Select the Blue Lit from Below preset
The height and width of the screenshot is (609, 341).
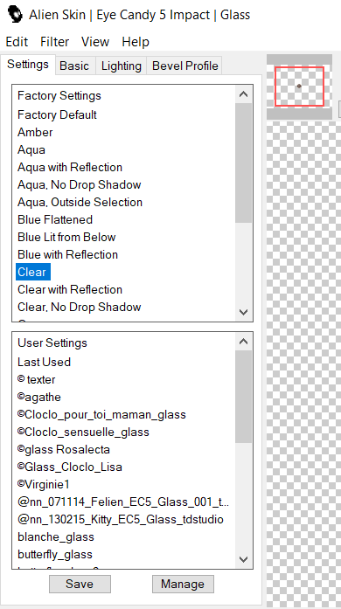point(66,237)
